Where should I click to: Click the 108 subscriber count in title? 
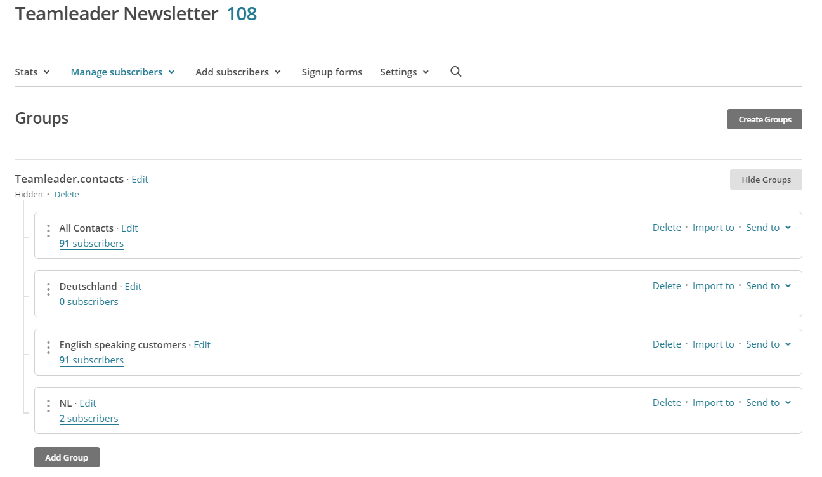pos(242,14)
